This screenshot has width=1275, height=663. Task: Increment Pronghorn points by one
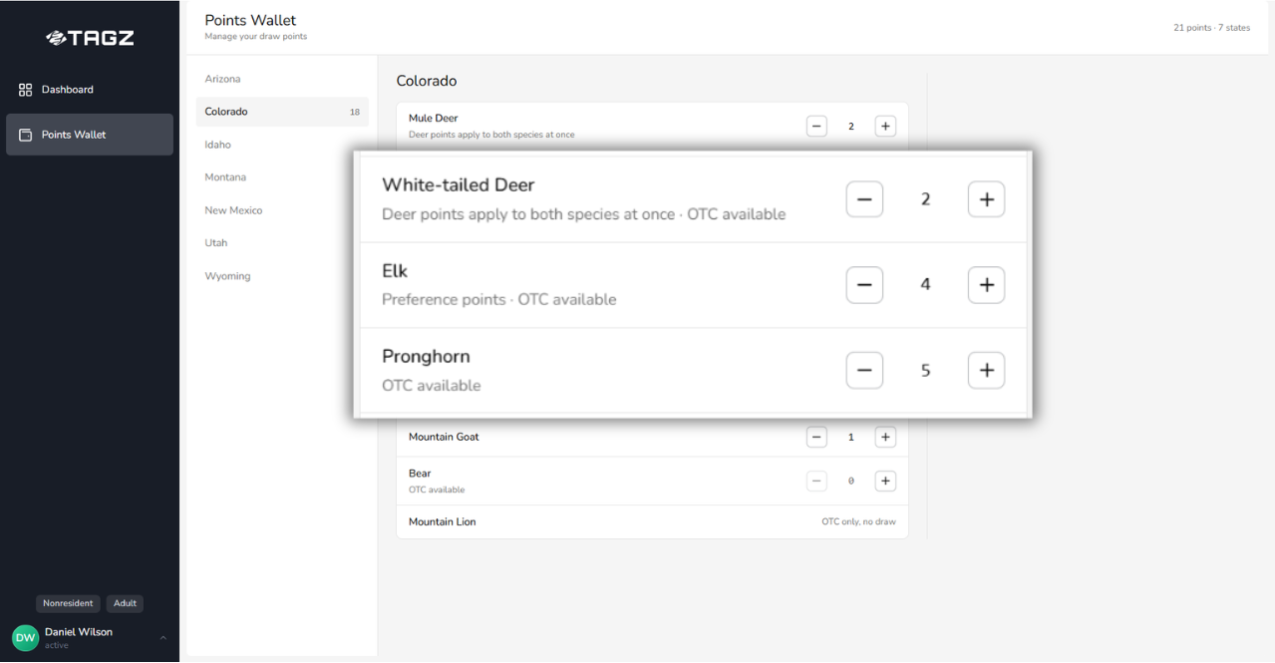tap(986, 370)
